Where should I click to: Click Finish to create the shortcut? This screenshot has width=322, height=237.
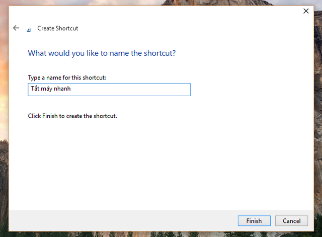point(254,221)
